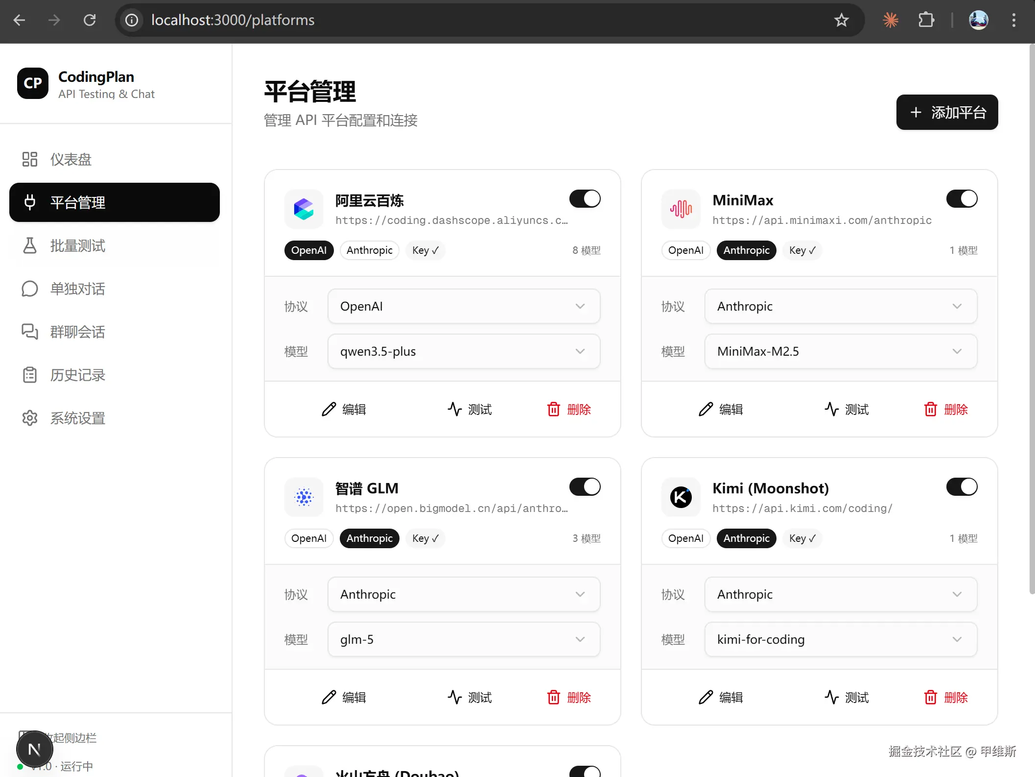Click the vertical page scrollbar

(1032, 318)
